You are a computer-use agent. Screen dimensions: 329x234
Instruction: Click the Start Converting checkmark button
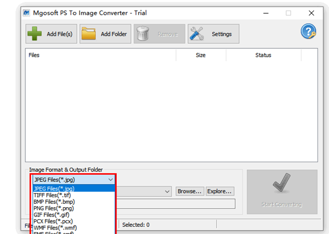point(282,192)
